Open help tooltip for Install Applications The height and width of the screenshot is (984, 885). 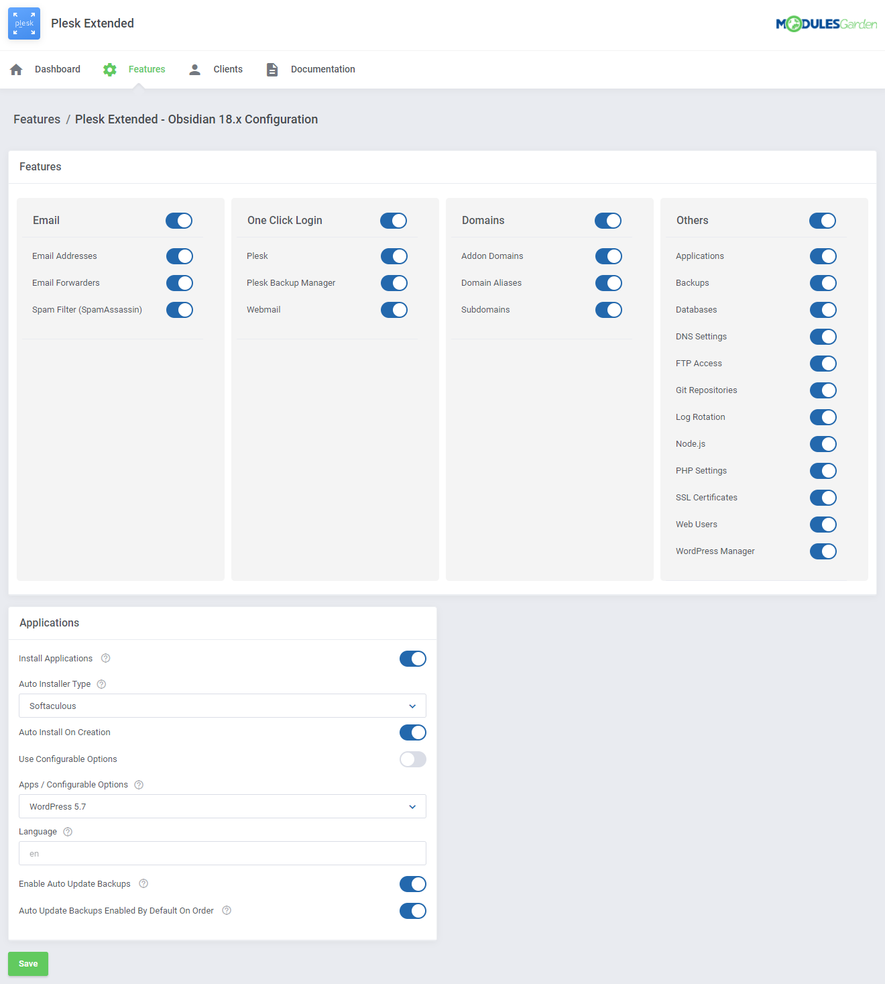pos(105,658)
